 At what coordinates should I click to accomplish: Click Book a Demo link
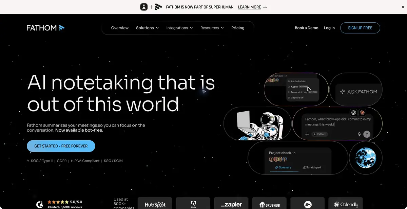pyautogui.click(x=307, y=28)
